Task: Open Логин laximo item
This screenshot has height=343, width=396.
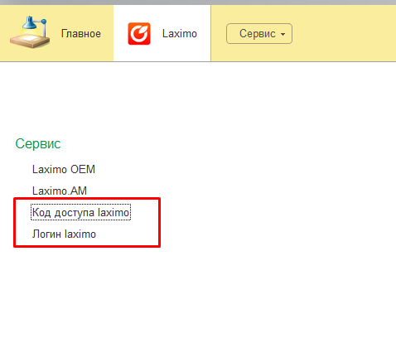Action: pyautogui.click(x=64, y=234)
